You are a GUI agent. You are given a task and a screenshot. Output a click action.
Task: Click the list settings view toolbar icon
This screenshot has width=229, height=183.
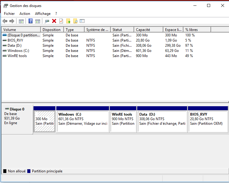pos(82,21)
